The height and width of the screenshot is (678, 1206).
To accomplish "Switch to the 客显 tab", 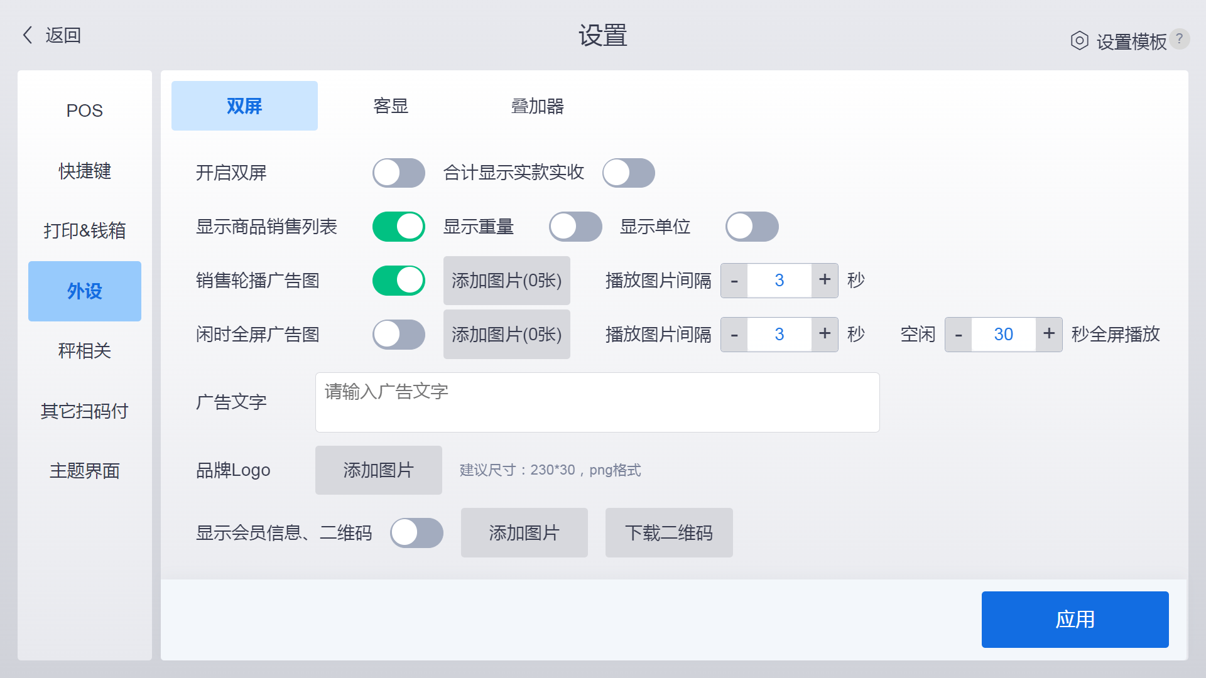I will 391,106.
